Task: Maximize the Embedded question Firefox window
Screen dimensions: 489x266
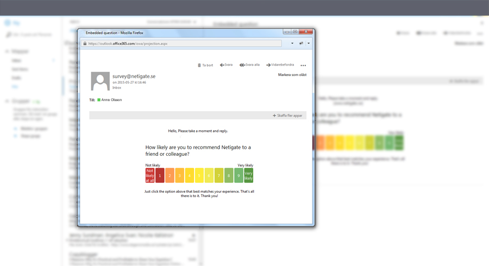Action: 295,32
